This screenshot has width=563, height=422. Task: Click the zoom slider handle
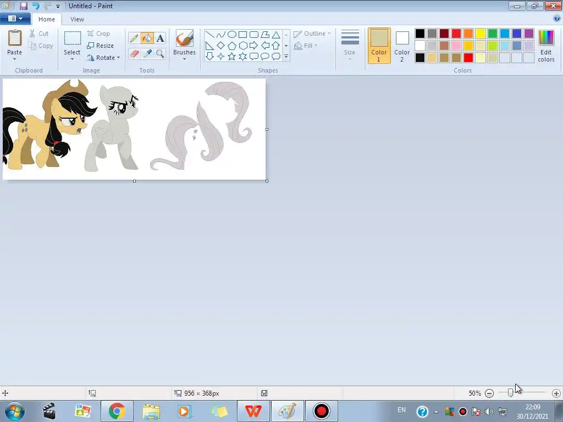point(510,393)
